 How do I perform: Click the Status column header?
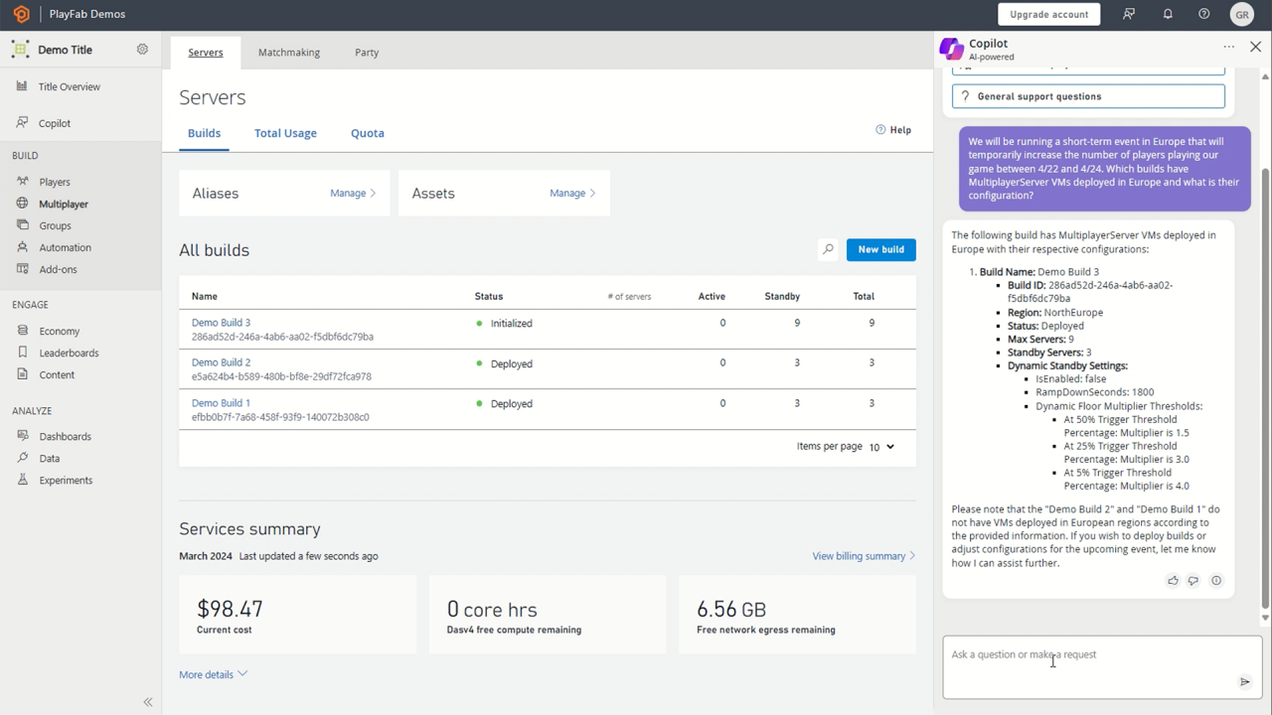[x=489, y=296]
